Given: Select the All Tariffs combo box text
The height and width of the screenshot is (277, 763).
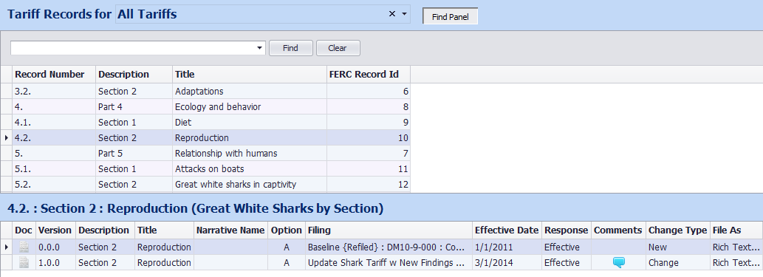Looking at the screenshot, I should 147,14.
